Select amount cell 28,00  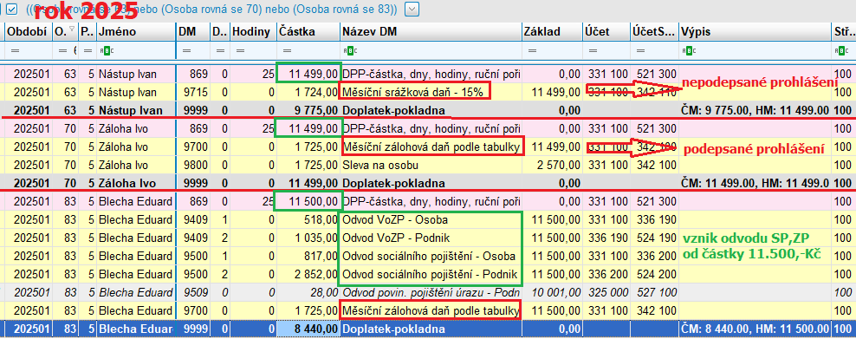pyautogui.click(x=308, y=292)
